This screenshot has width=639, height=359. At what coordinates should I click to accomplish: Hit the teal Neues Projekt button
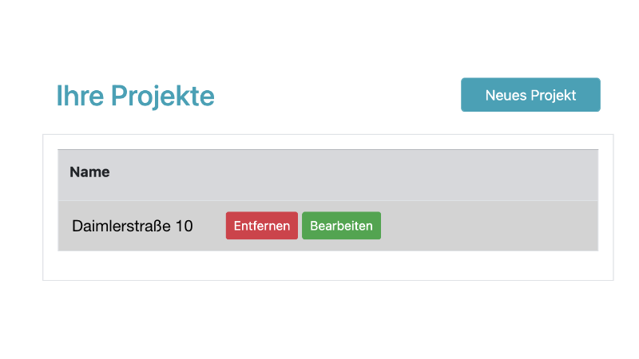click(x=530, y=95)
